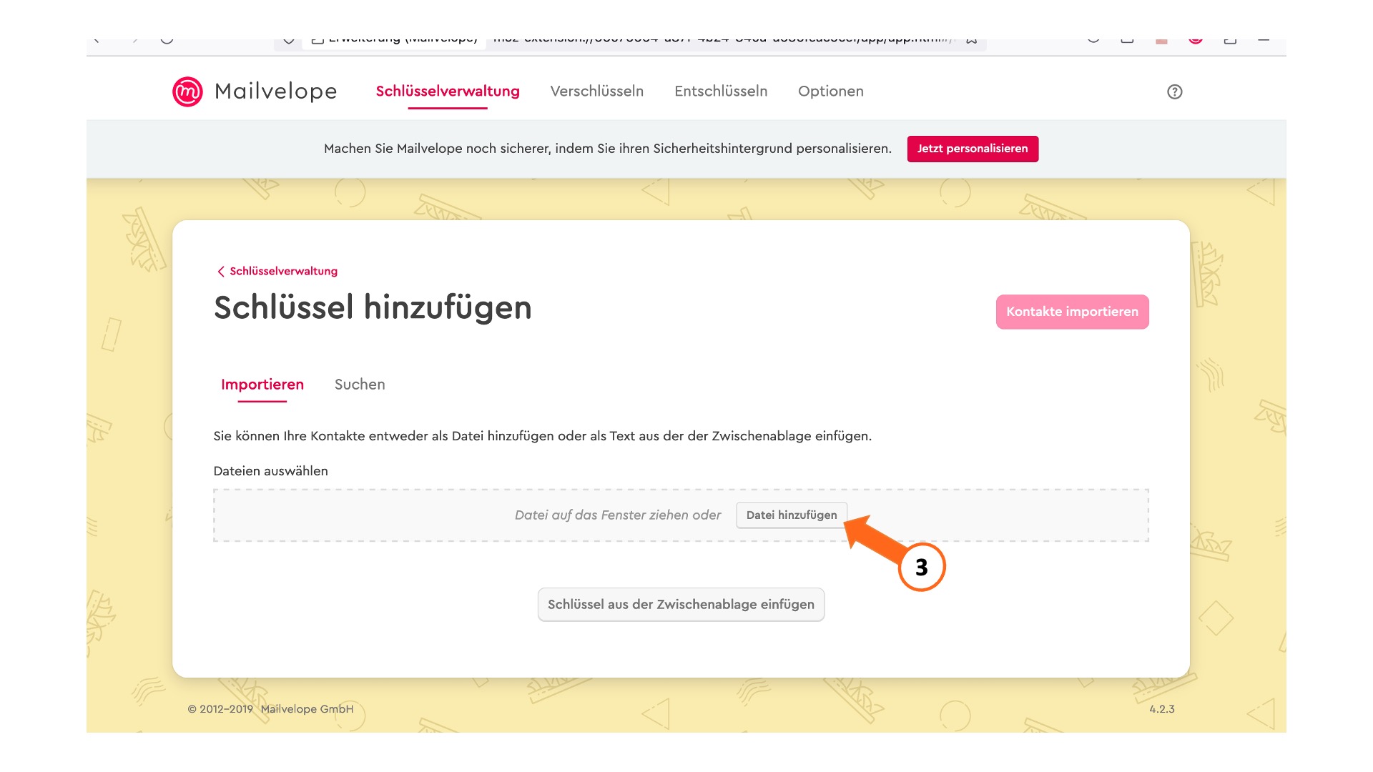Screen dimensions: 1373x772
Task: Click the version number 4.2.3
Action: tap(1161, 709)
